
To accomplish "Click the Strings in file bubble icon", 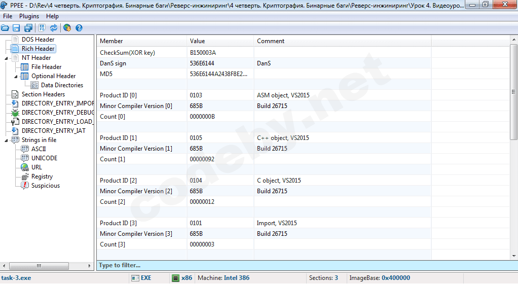I will pos(15,140).
